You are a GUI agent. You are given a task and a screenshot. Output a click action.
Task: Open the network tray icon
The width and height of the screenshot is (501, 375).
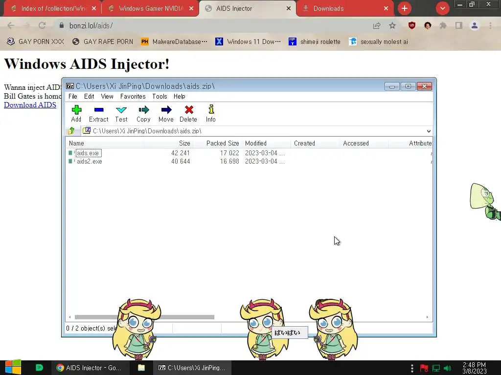pyautogui.click(x=436, y=368)
